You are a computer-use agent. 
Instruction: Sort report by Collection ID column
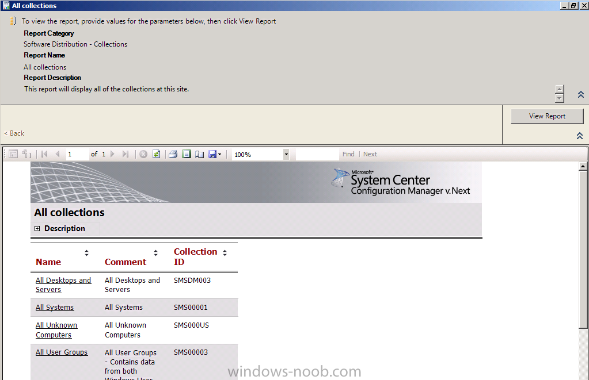click(x=225, y=253)
